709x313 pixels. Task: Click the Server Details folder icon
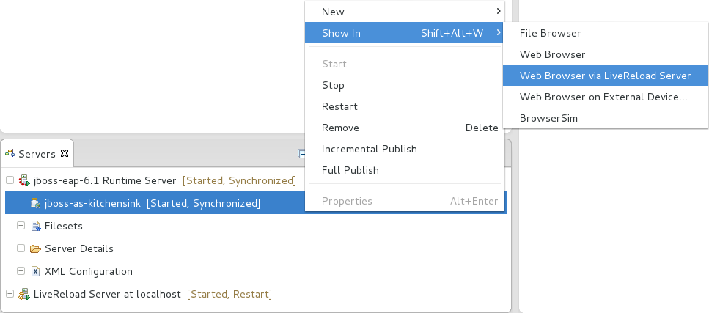[35, 248]
